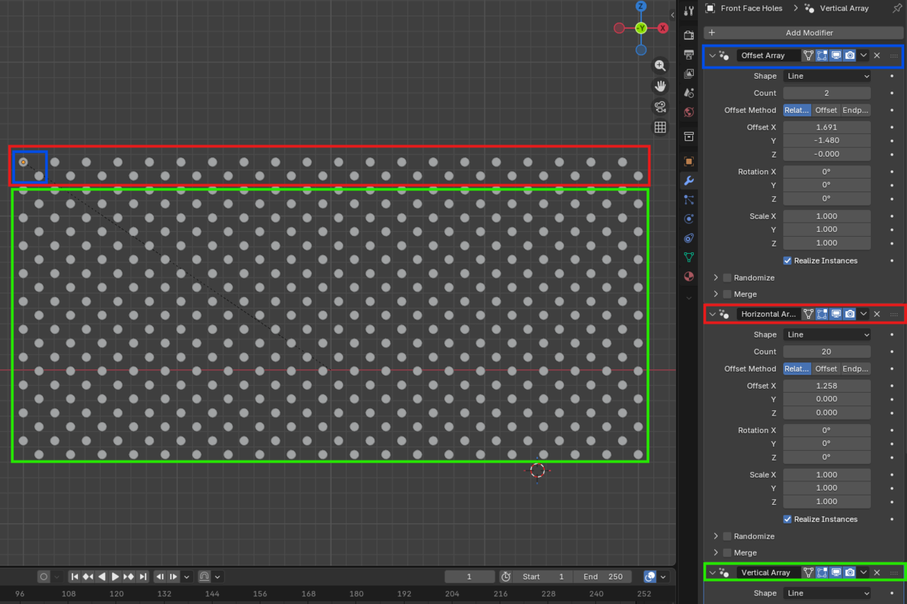Select Offset method in Offset Array modifier
This screenshot has height=604, width=907.
coord(826,111)
